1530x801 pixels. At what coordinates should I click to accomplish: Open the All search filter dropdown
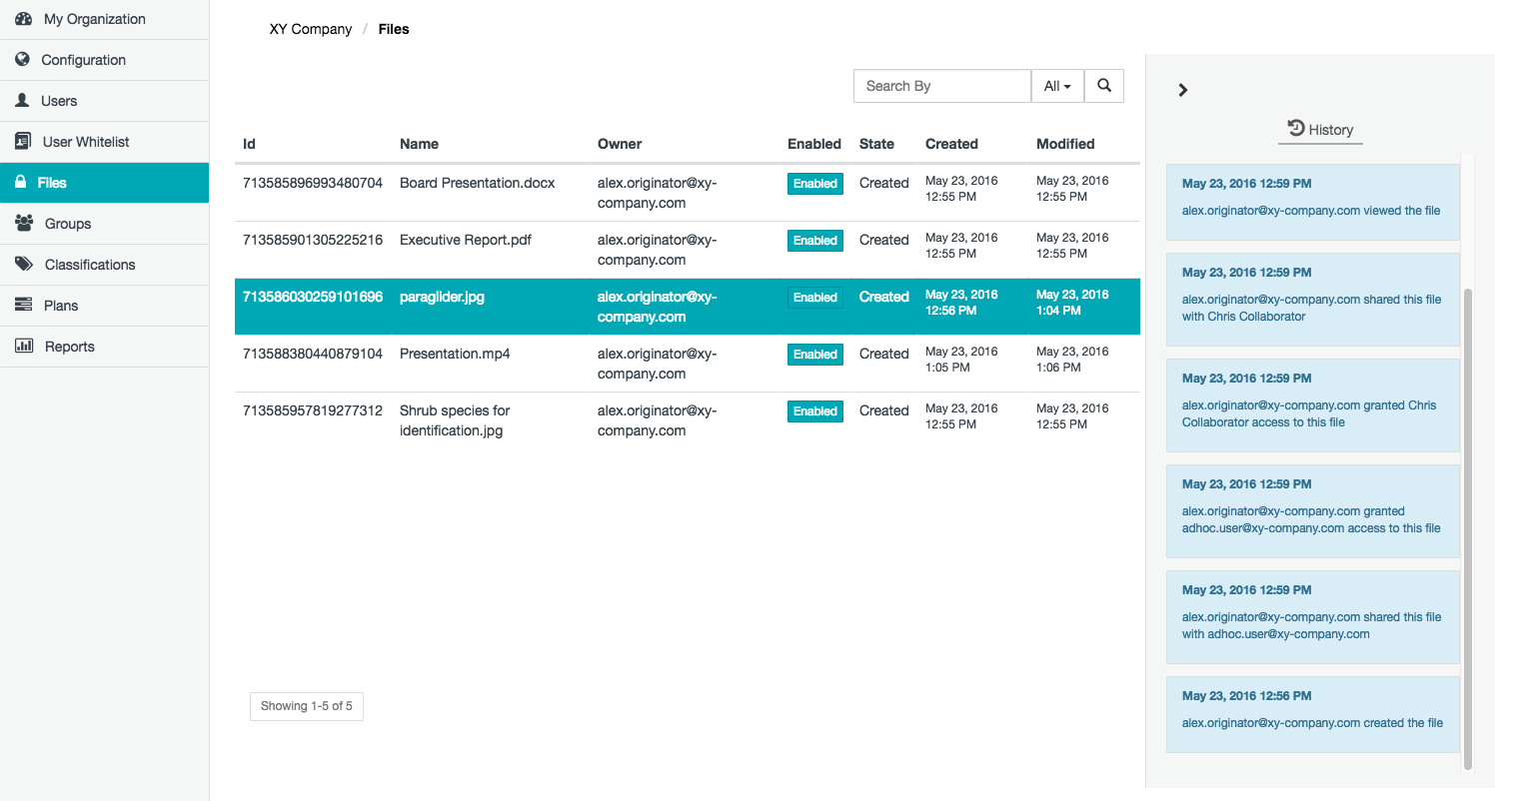[1056, 86]
